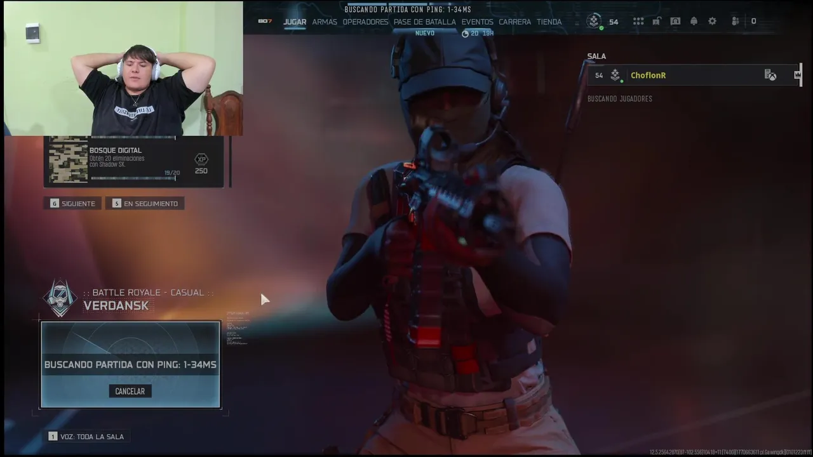The height and width of the screenshot is (457, 813).
Task: Open the JUGAR tab
Action: click(x=295, y=22)
